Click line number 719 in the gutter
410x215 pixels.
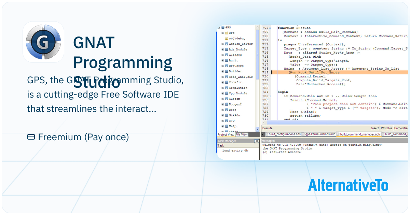[265, 72]
